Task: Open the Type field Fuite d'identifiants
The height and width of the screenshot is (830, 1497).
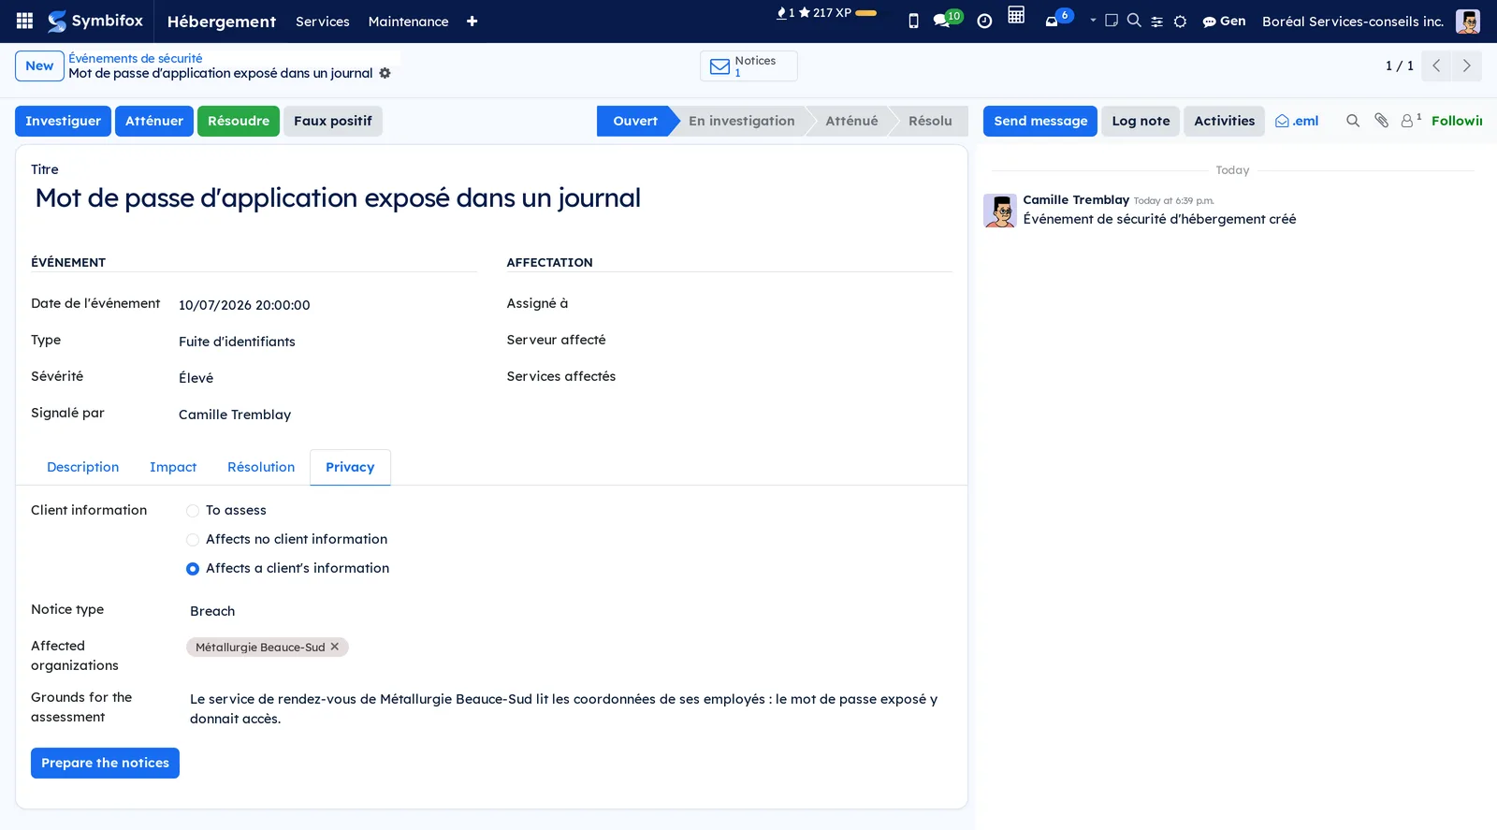Action: click(327, 342)
